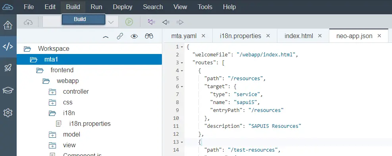Fold the target block at line 6
Viewport: 392px width, 156px height.
click(x=182, y=87)
